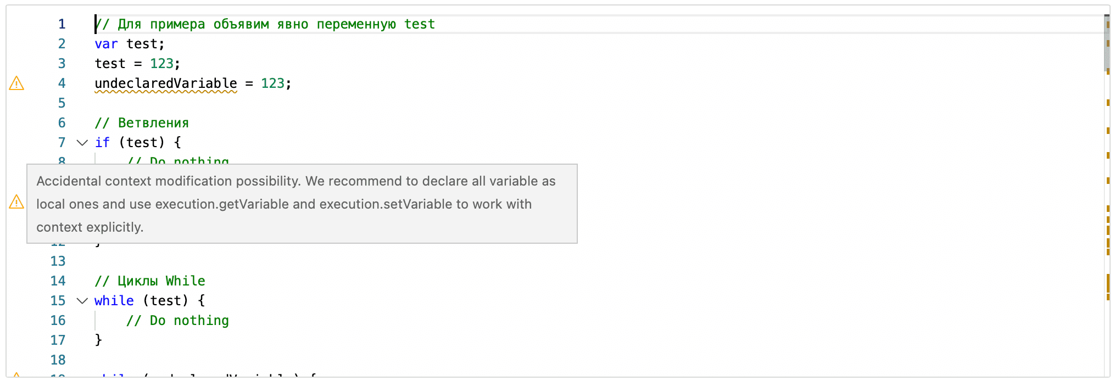Click the warning tooltip message text
1115x381 pixels.
point(296,204)
